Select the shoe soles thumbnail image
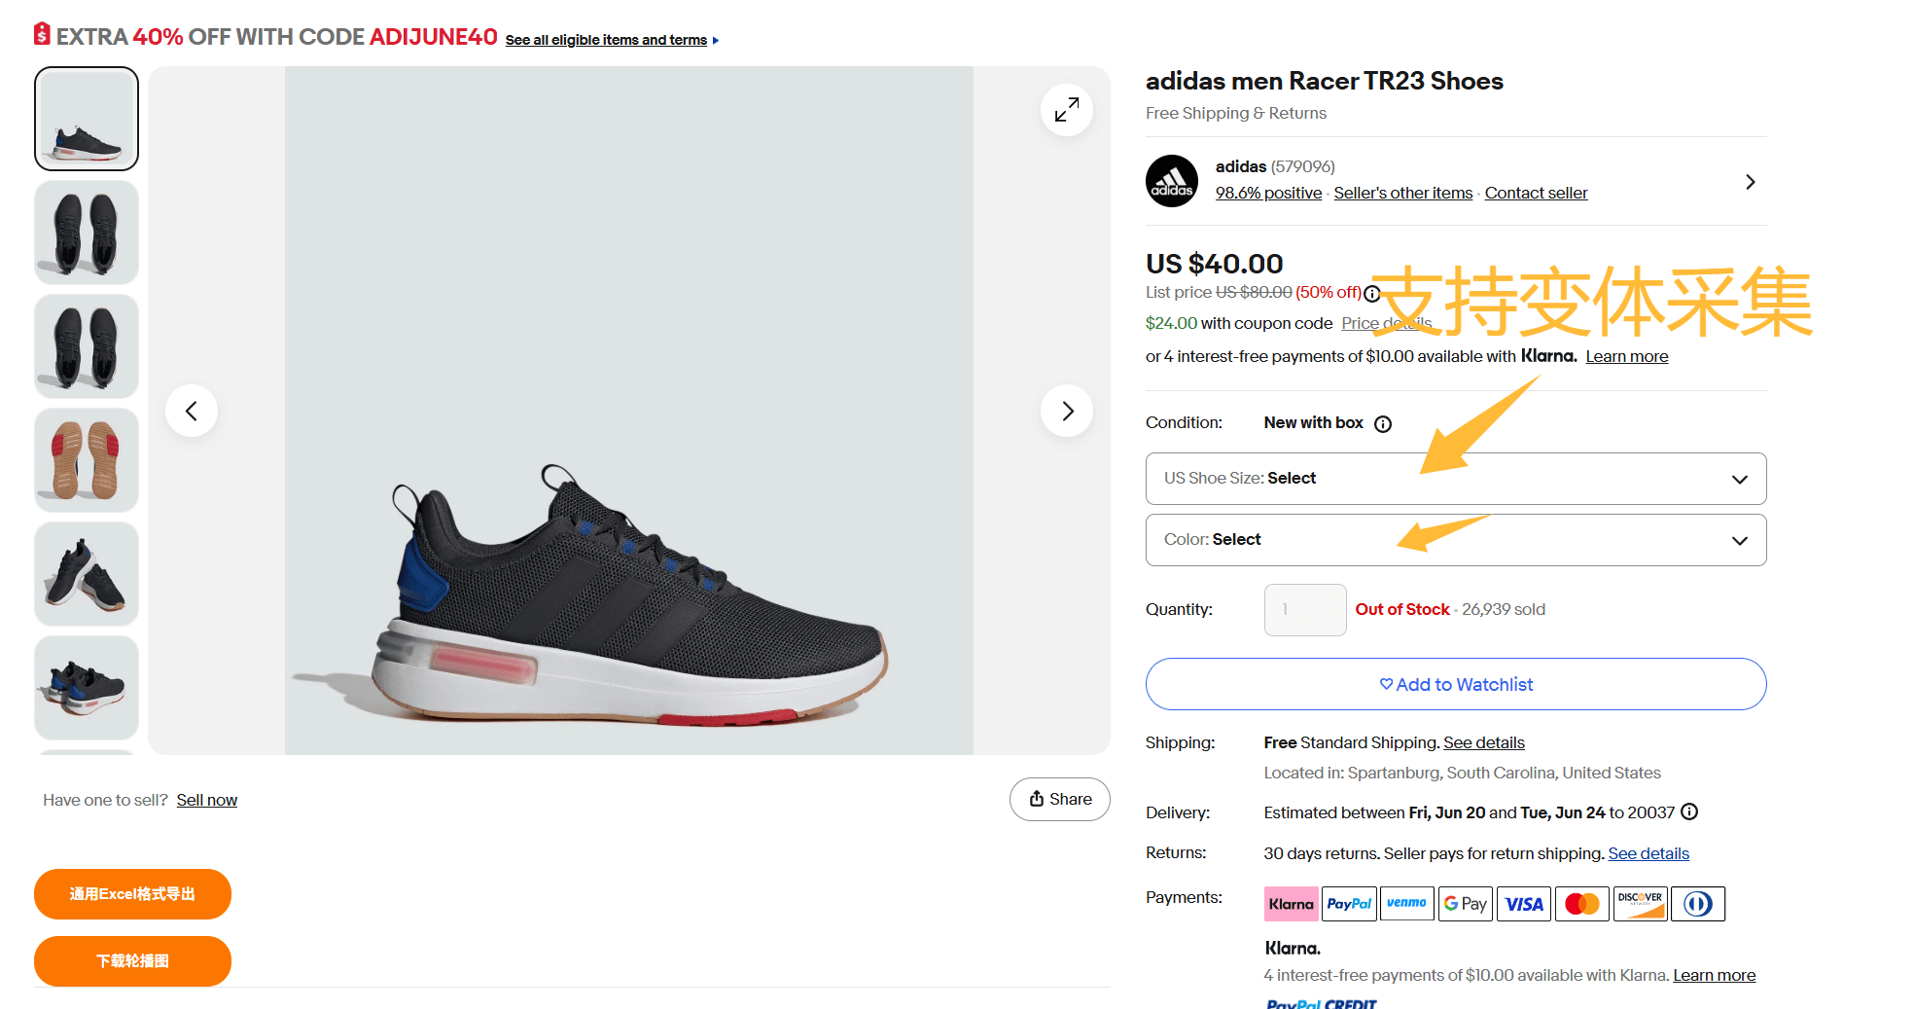The height and width of the screenshot is (1009, 1914). tap(87, 460)
